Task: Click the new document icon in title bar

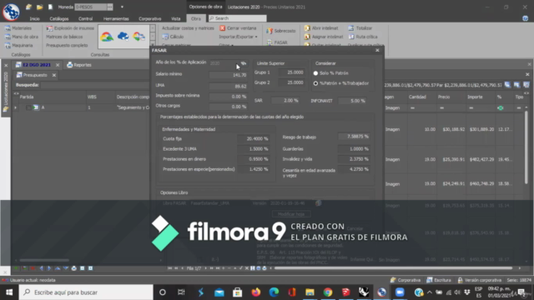Action: (50, 7)
